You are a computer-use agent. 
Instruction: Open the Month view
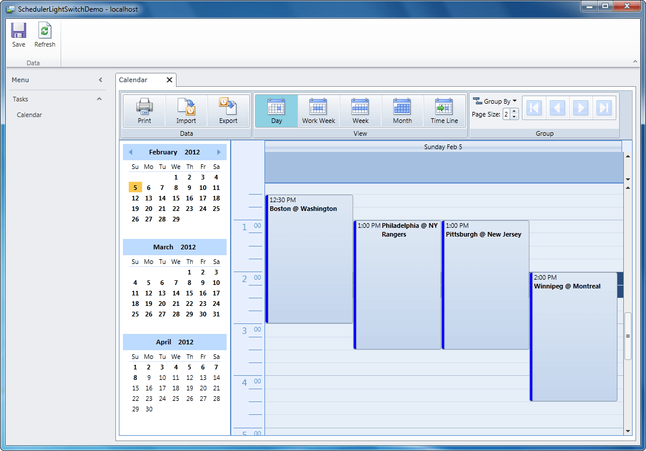[402, 111]
